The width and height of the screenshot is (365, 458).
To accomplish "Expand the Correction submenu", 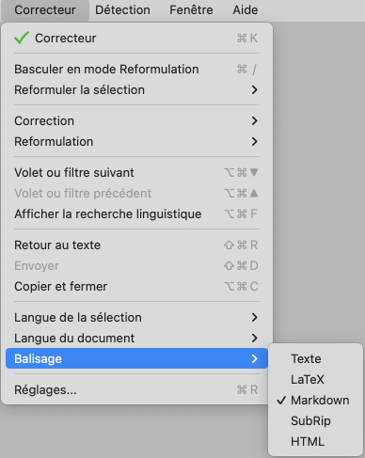I will point(136,121).
